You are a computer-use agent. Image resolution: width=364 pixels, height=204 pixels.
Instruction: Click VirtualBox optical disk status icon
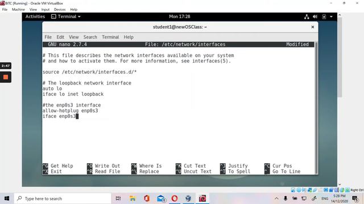(299, 190)
